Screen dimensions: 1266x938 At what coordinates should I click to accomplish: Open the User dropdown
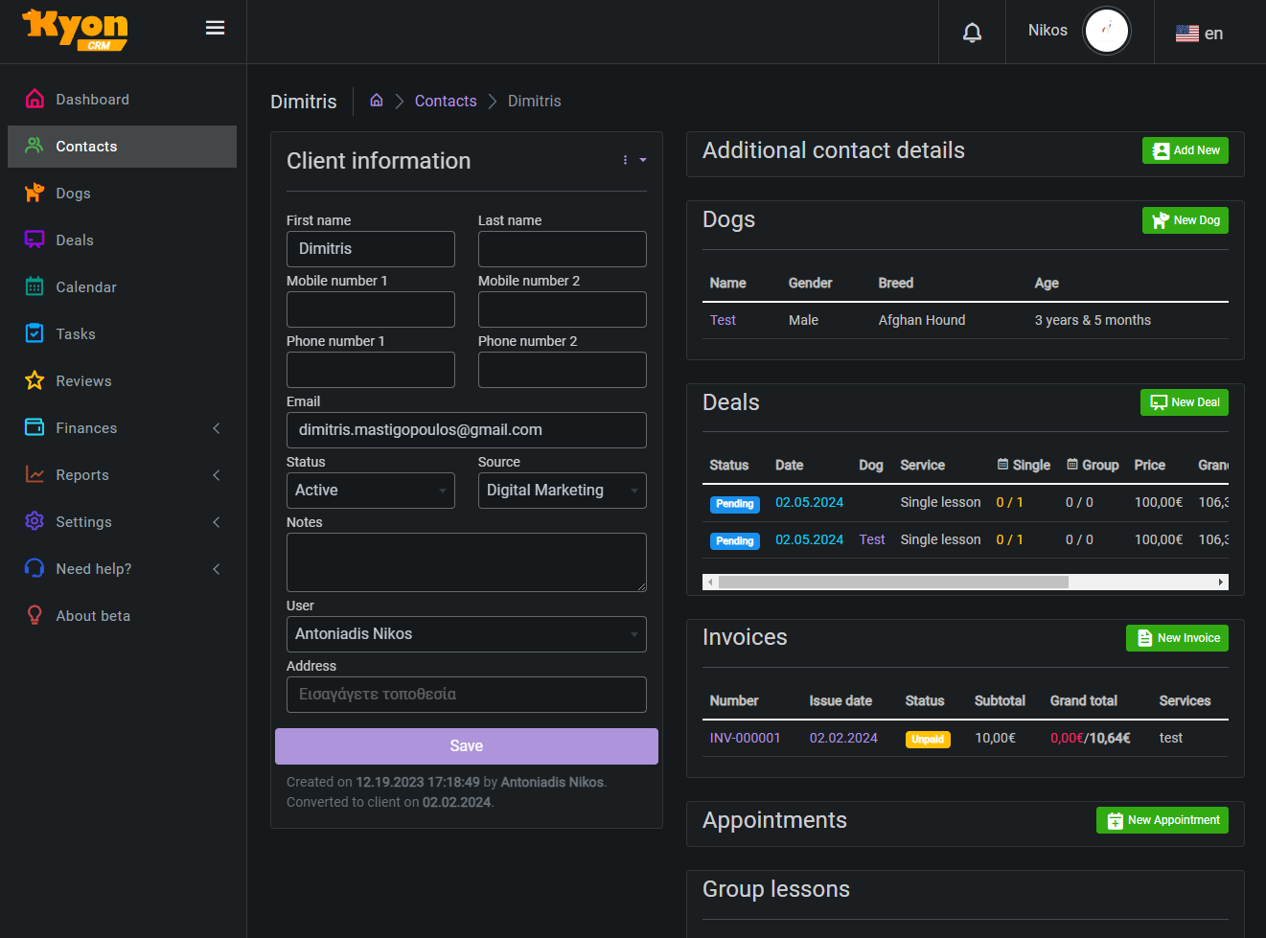[x=466, y=634]
